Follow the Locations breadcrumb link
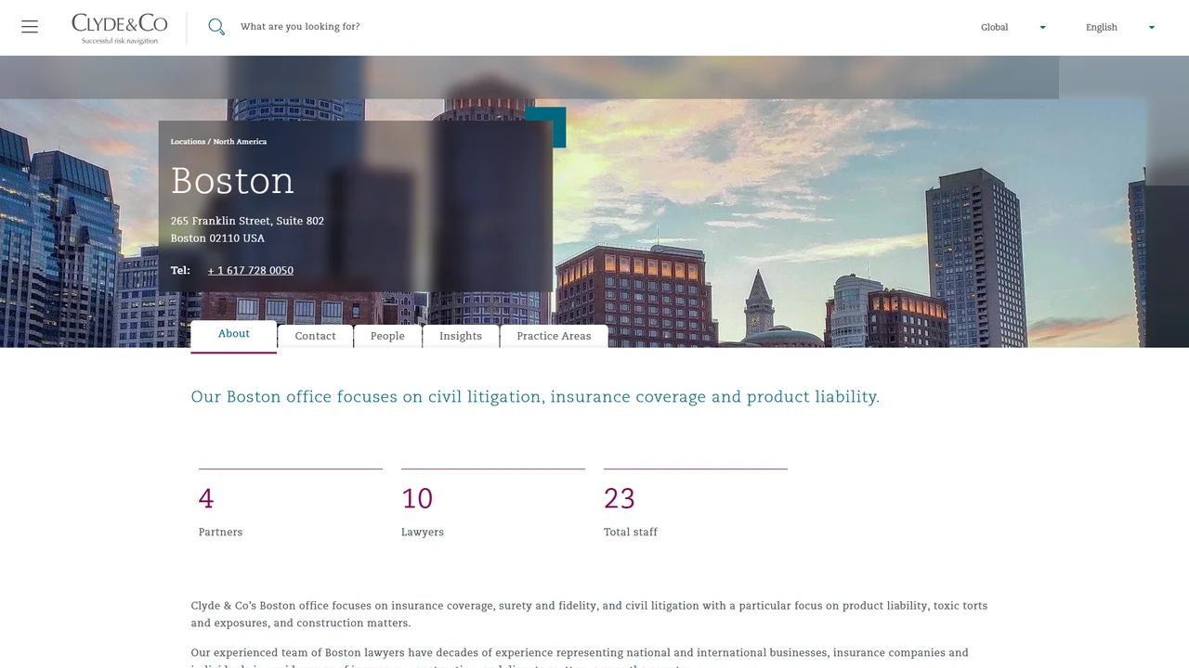Screen dimensions: 1189x668 click(x=188, y=142)
